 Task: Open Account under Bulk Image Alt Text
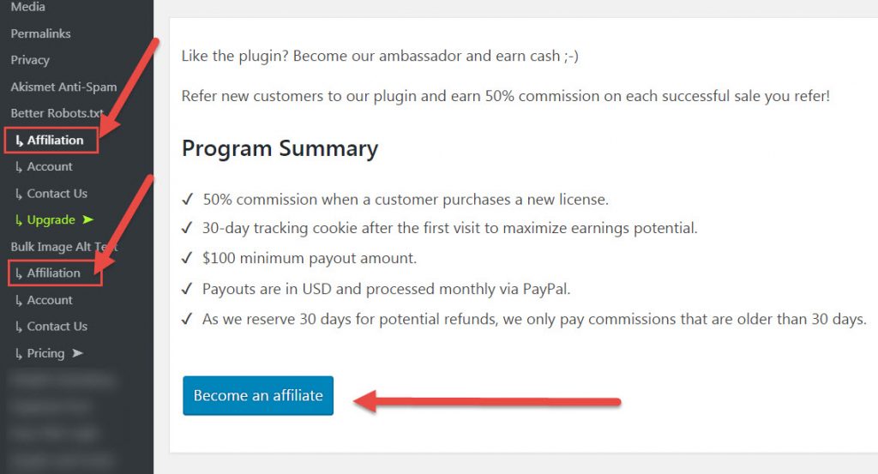(x=45, y=300)
